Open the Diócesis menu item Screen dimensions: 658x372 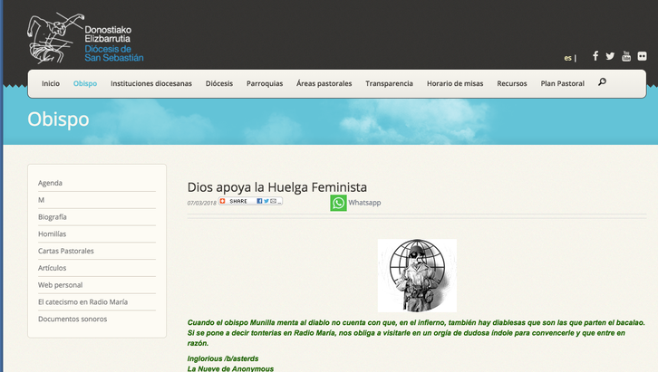[219, 83]
